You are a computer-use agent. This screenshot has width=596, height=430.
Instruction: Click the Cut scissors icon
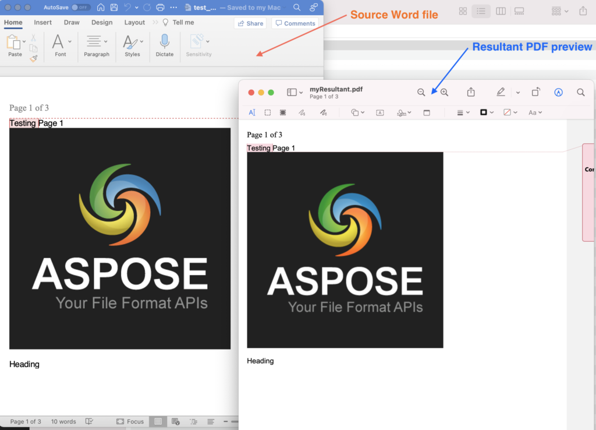coord(33,38)
